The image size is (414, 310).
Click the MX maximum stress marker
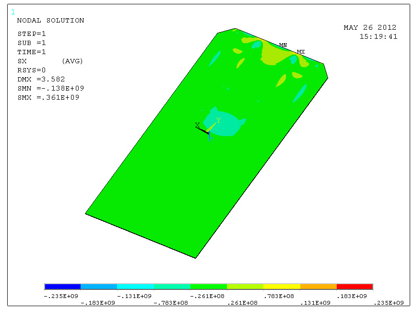coord(300,52)
